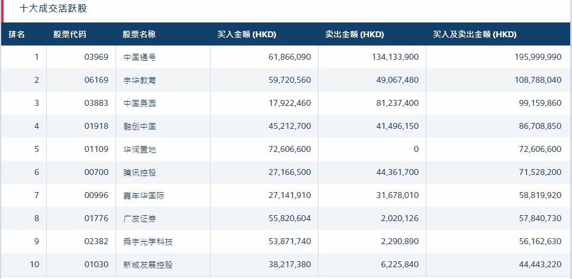Click 广发证券 stock name
Screen dimensions: 572x279
(140, 219)
